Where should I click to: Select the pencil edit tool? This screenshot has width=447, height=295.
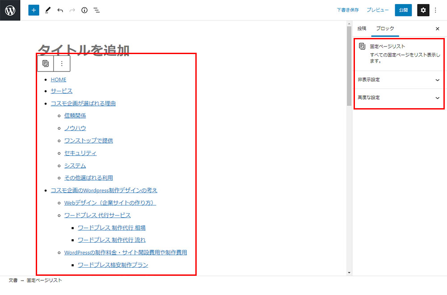point(48,10)
